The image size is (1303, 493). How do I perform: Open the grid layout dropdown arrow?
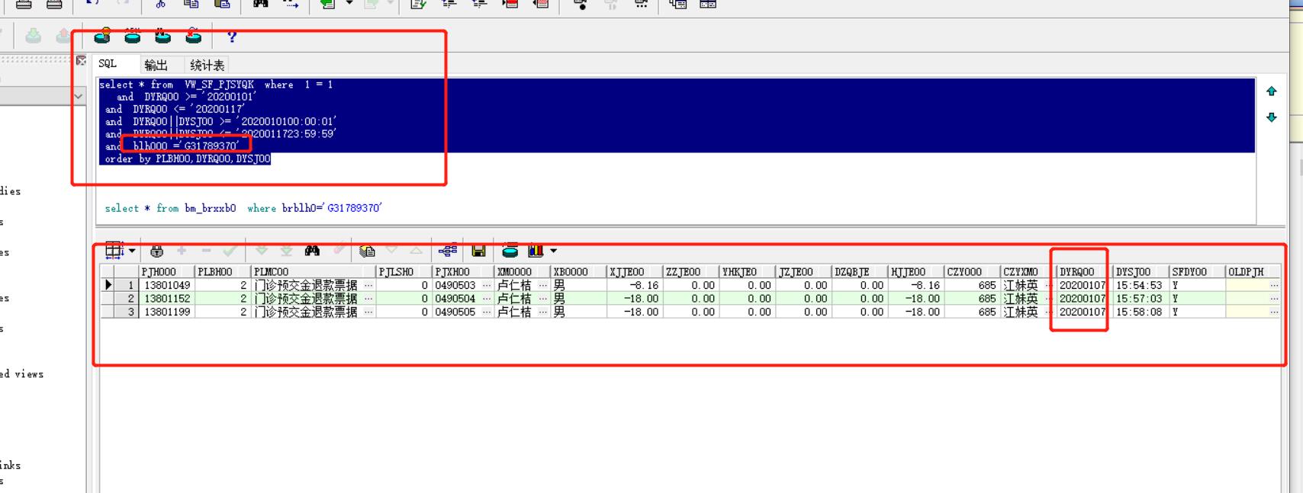click(x=132, y=251)
